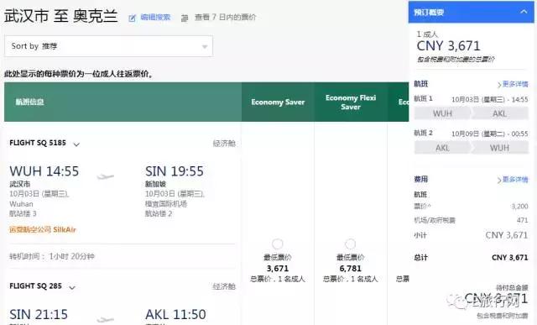Open the Sort by dropdown

[108, 46]
